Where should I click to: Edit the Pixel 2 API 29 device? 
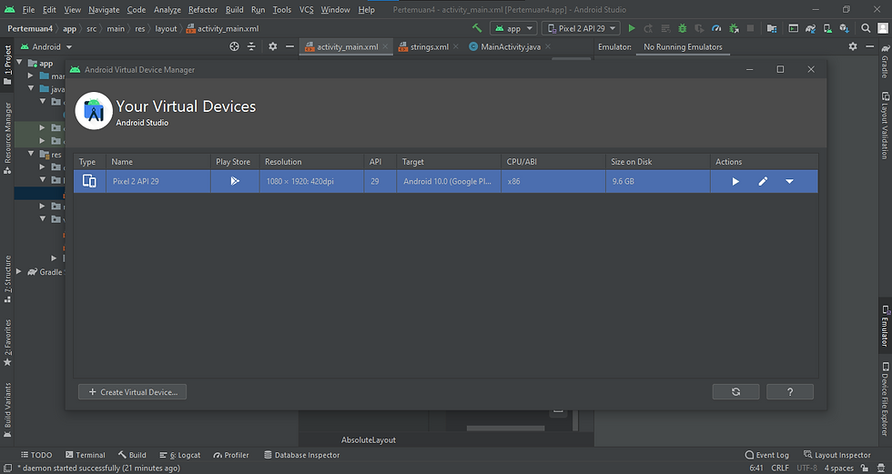763,181
